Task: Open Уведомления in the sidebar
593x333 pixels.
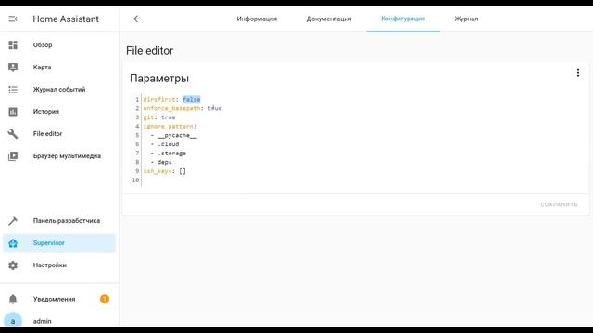Action: [x=59, y=299]
